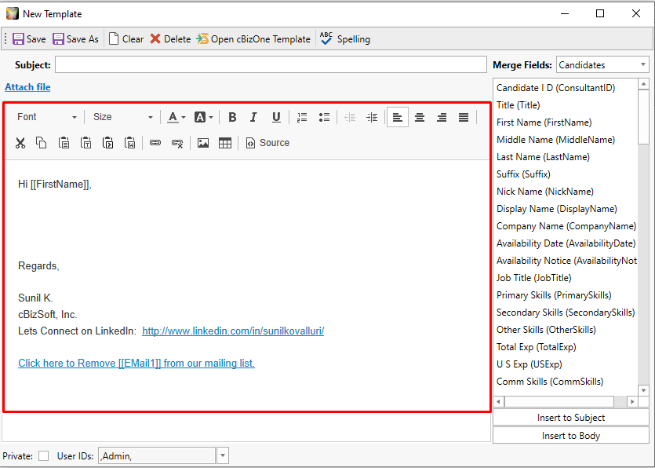Insert a bulleted list

[x=324, y=117]
